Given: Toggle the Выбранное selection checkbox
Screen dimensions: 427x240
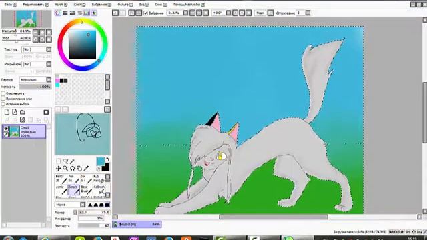Looking at the screenshot, I should point(145,13).
